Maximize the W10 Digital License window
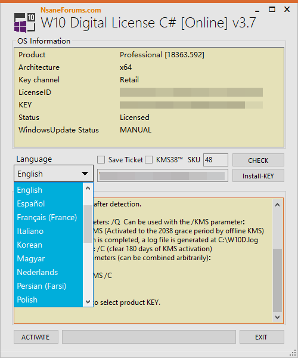The image size is (298, 358). point(272,10)
